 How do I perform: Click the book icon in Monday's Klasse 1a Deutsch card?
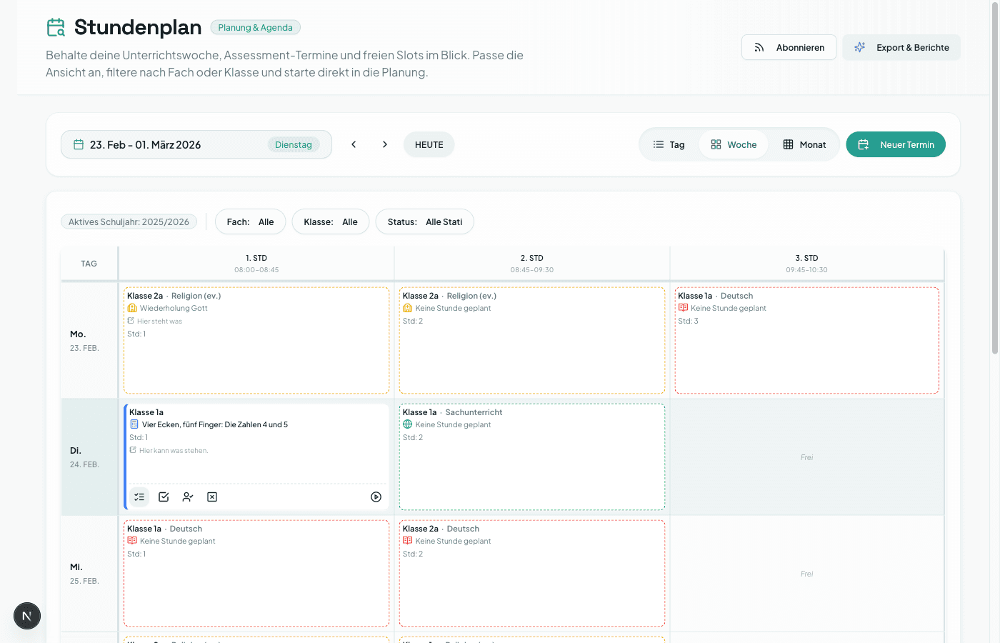click(683, 308)
